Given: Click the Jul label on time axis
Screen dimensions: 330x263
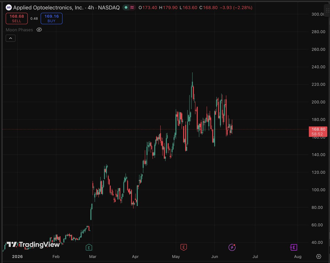Looking at the screenshot, I should pyautogui.click(x=255, y=257).
